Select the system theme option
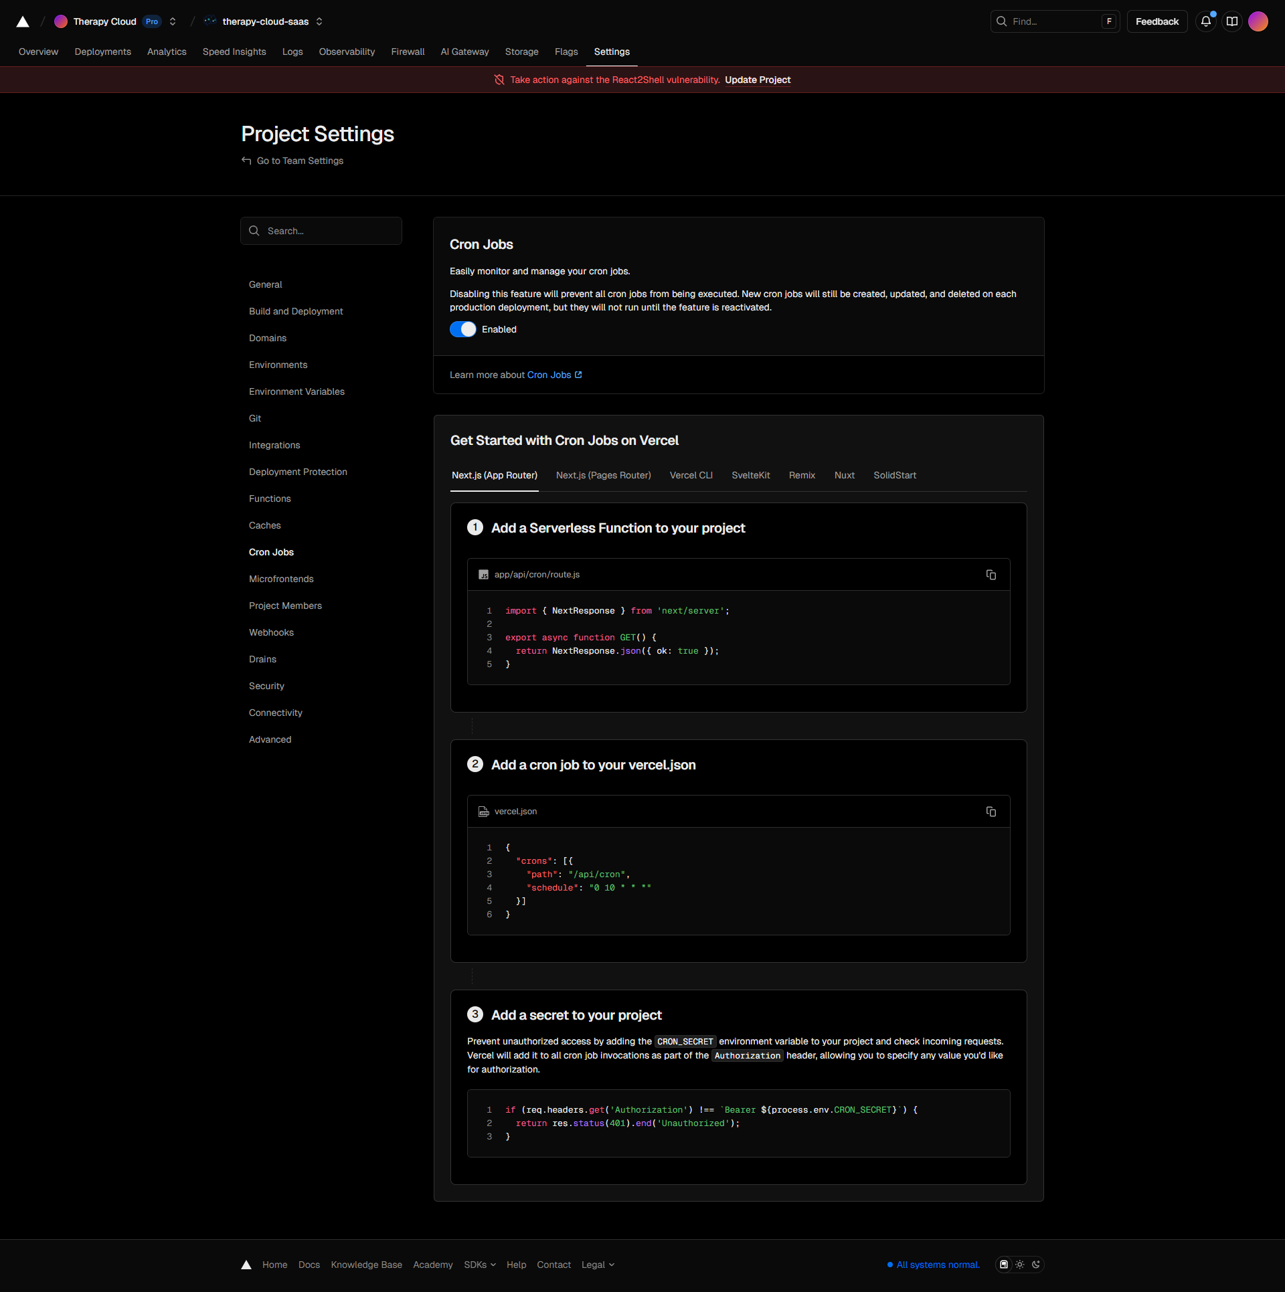1285x1292 pixels. tap(1003, 1265)
